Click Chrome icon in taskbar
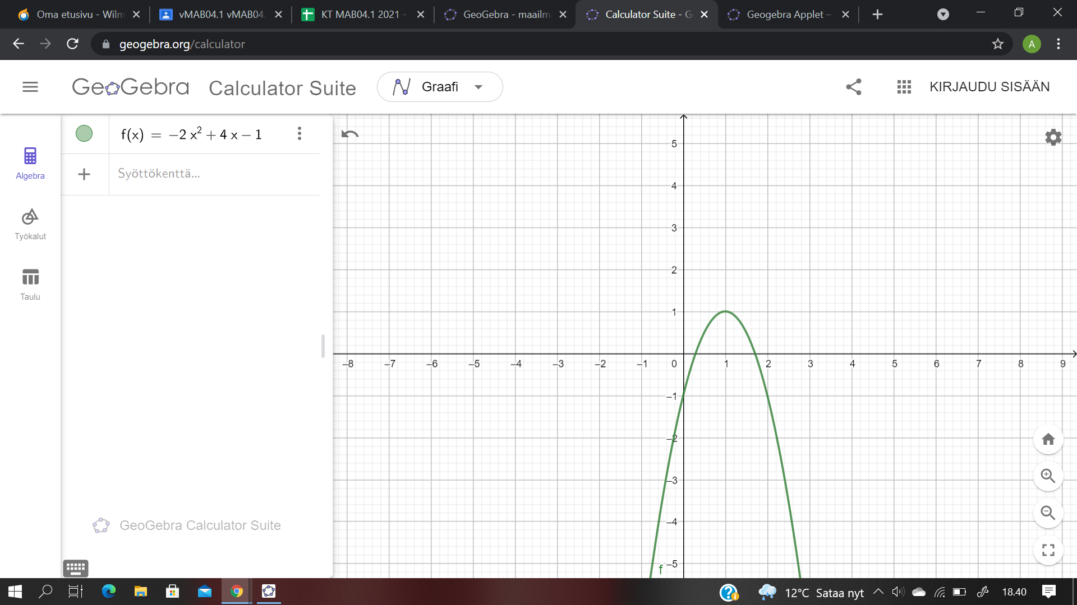1077x605 pixels. click(237, 592)
